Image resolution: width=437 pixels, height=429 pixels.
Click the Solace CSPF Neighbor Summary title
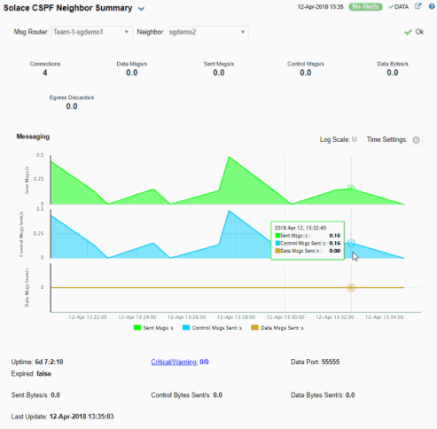click(67, 8)
